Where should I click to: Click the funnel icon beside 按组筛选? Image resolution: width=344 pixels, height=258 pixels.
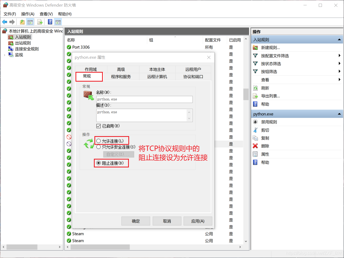pyautogui.click(x=255, y=72)
